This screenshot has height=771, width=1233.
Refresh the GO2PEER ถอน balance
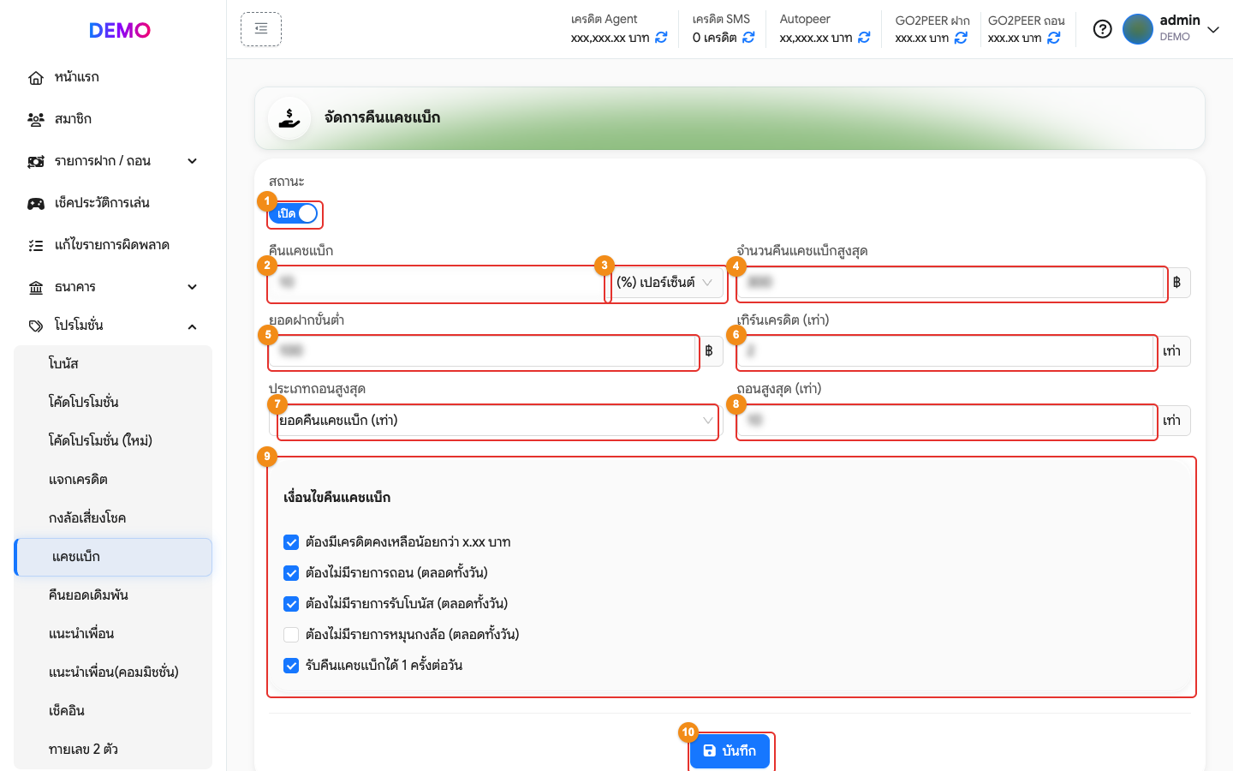(x=1054, y=38)
